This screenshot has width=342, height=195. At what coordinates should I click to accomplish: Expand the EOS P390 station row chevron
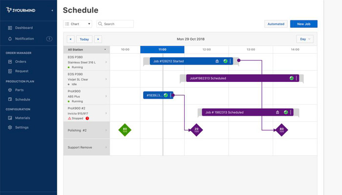point(106,78)
